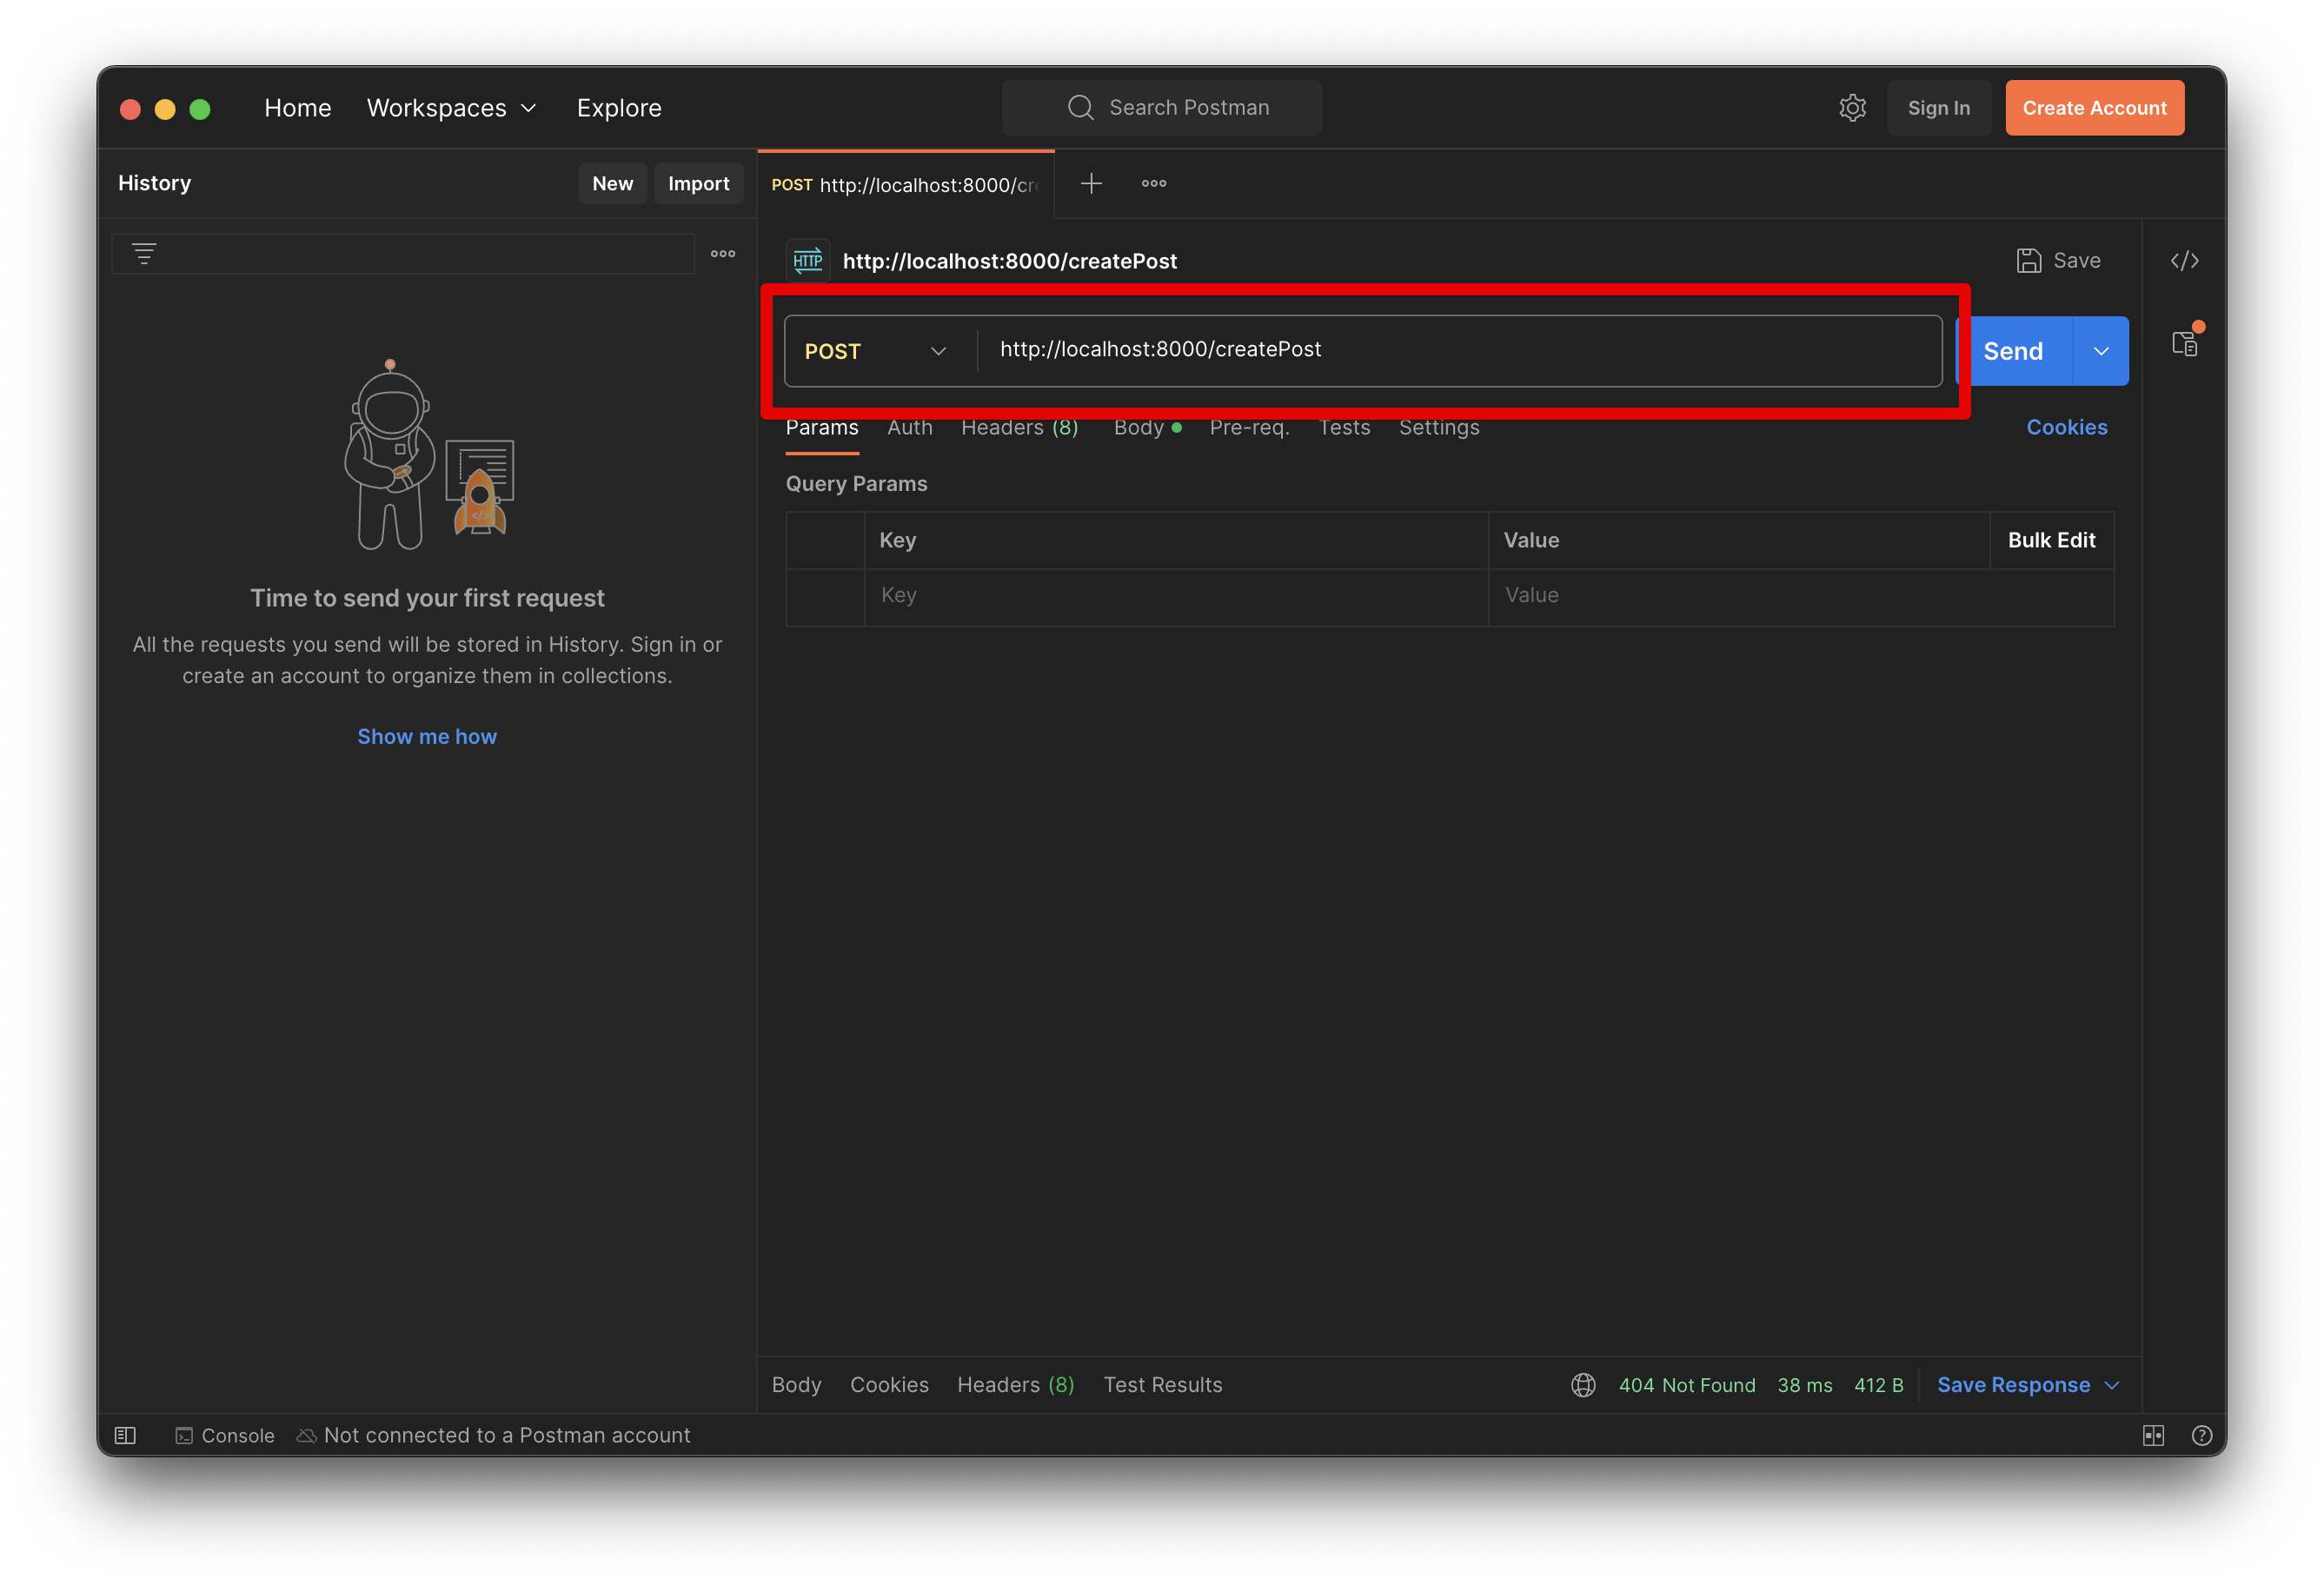Screen dimensions: 2324x1585
Task: Open the two-pane layout icon
Action: click(2154, 1436)
